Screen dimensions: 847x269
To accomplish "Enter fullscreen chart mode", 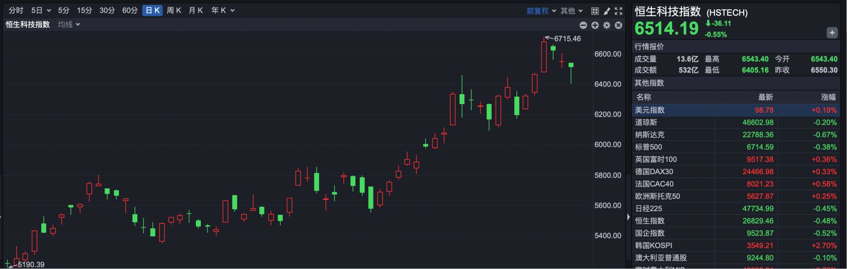I will click(x=618, y=11).
